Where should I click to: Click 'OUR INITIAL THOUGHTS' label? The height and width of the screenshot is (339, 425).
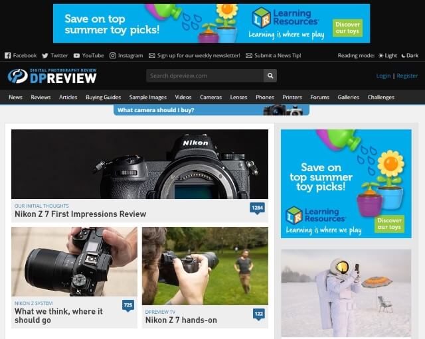pyautogui.click(x=42, y=206)
